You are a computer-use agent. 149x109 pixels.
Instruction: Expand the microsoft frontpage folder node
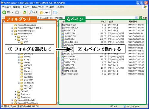click(x=12, y=31)
